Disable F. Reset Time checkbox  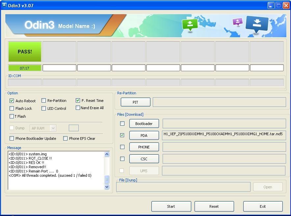(78, 101)
